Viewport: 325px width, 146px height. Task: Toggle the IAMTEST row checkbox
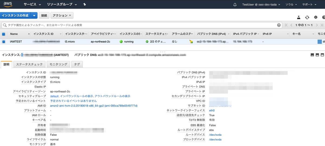pyautogui.click(x=4, y=42)
